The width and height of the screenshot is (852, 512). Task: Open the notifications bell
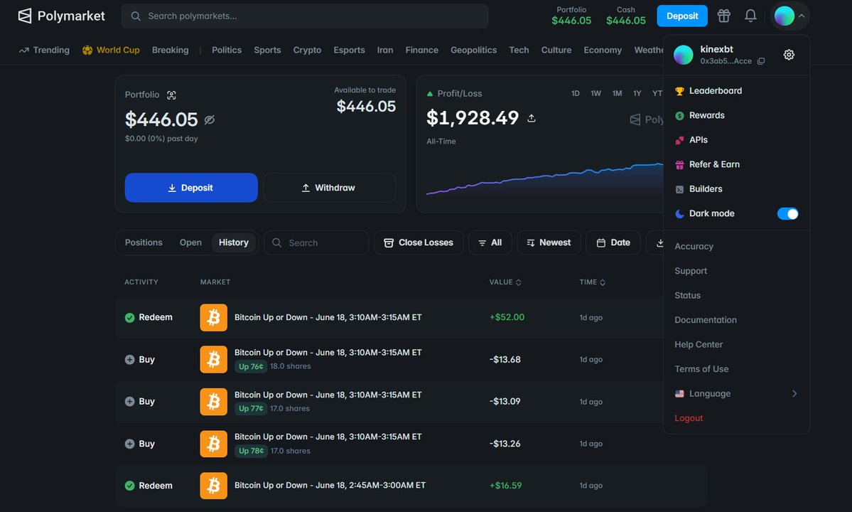[750, 16]
